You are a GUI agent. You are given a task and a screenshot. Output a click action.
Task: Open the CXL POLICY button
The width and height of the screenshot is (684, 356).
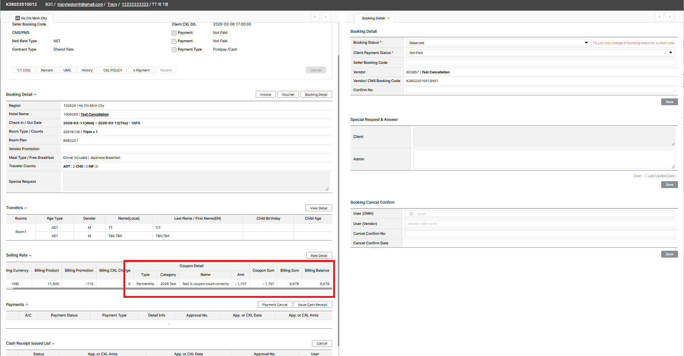tap(113, 70)
